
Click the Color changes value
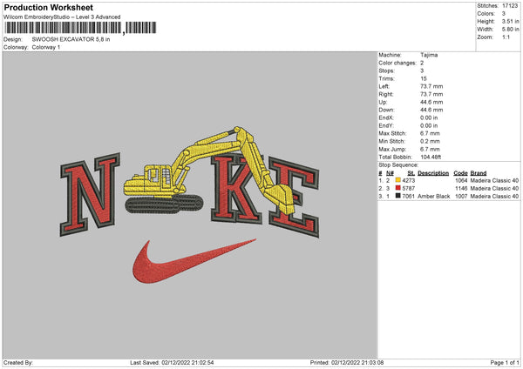[422, 63]
